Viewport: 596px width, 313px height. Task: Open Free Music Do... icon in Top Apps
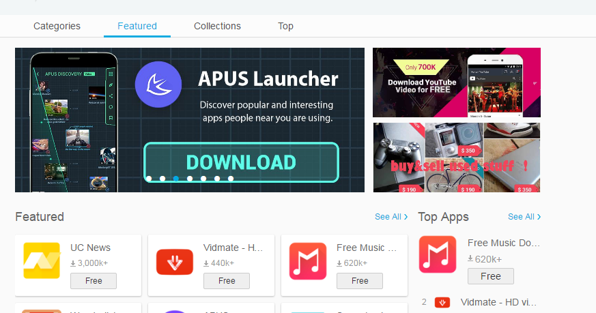click(438, 254)
